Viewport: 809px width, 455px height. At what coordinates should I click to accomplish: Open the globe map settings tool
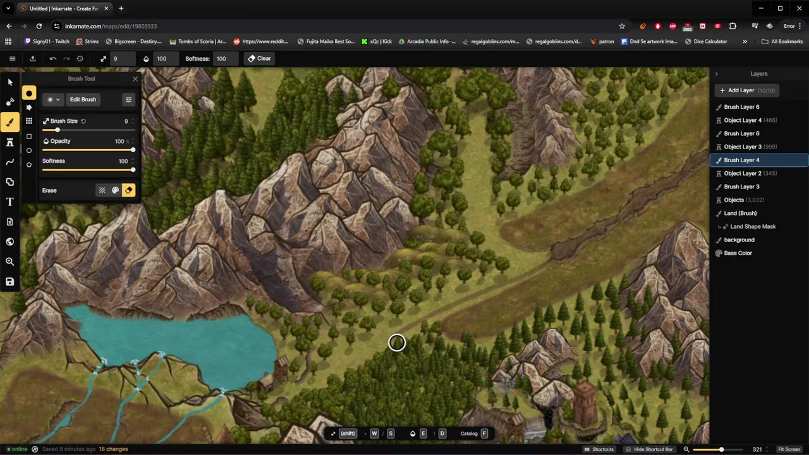[9, 241]
